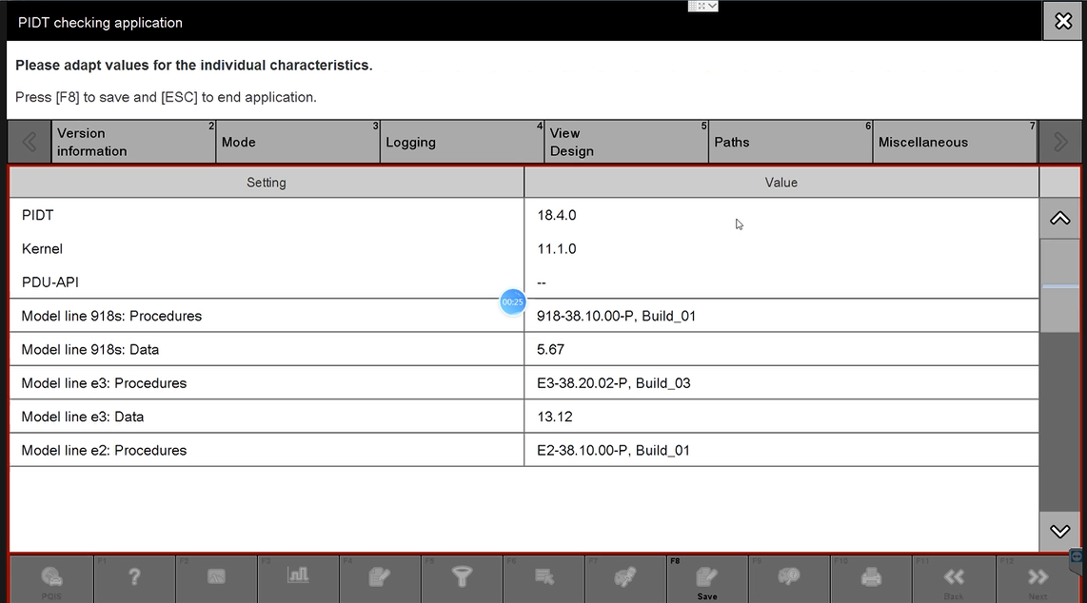Click the PQIS icon in bottom toolbar
The image size is (1087, 603).
tap(51, 578)
